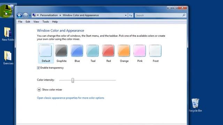Image resolution: width=223 pixels, height=125 pixels.
Task: Select the New Folder desktop icon
Action: 8,34
